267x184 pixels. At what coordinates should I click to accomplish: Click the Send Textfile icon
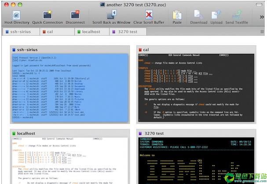coord(237,15)
